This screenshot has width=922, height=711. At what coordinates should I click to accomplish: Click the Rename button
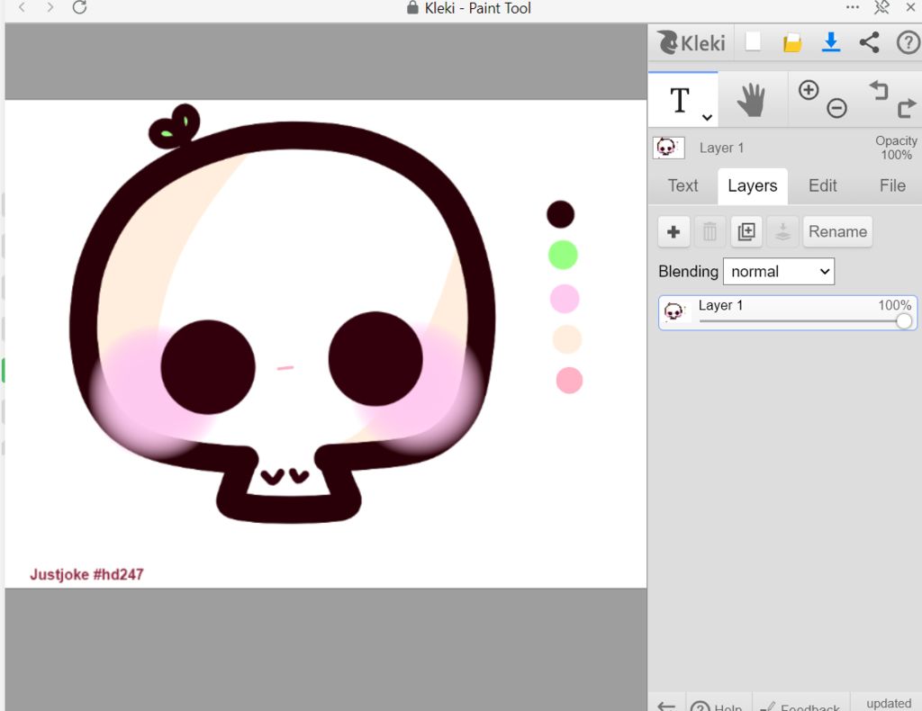tap(837, 231)
